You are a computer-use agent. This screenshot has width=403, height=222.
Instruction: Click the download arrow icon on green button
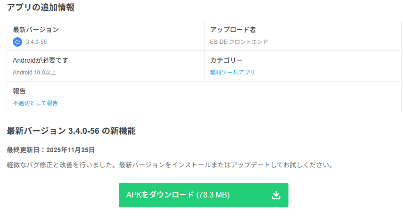click(276, 195)
